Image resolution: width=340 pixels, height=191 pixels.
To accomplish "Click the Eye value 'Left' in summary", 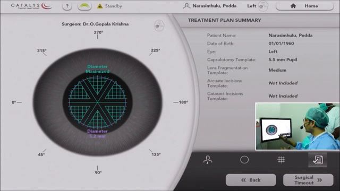I will click(273, 51).
